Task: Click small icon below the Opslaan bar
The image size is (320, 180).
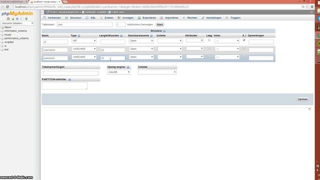Action: (x=309, y=109)
